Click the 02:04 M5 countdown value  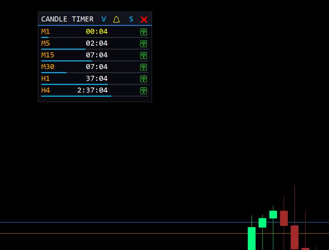(x=97, y=43)
